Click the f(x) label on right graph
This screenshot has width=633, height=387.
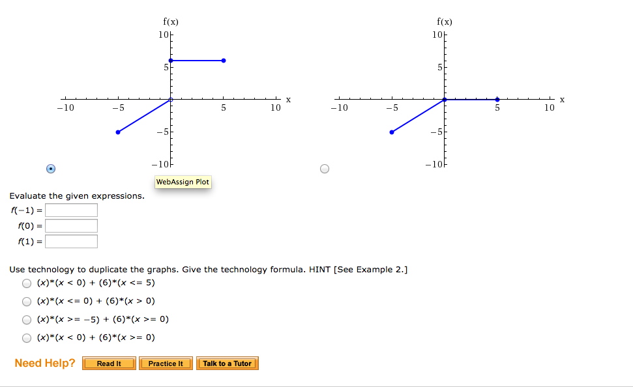point(445,21)
